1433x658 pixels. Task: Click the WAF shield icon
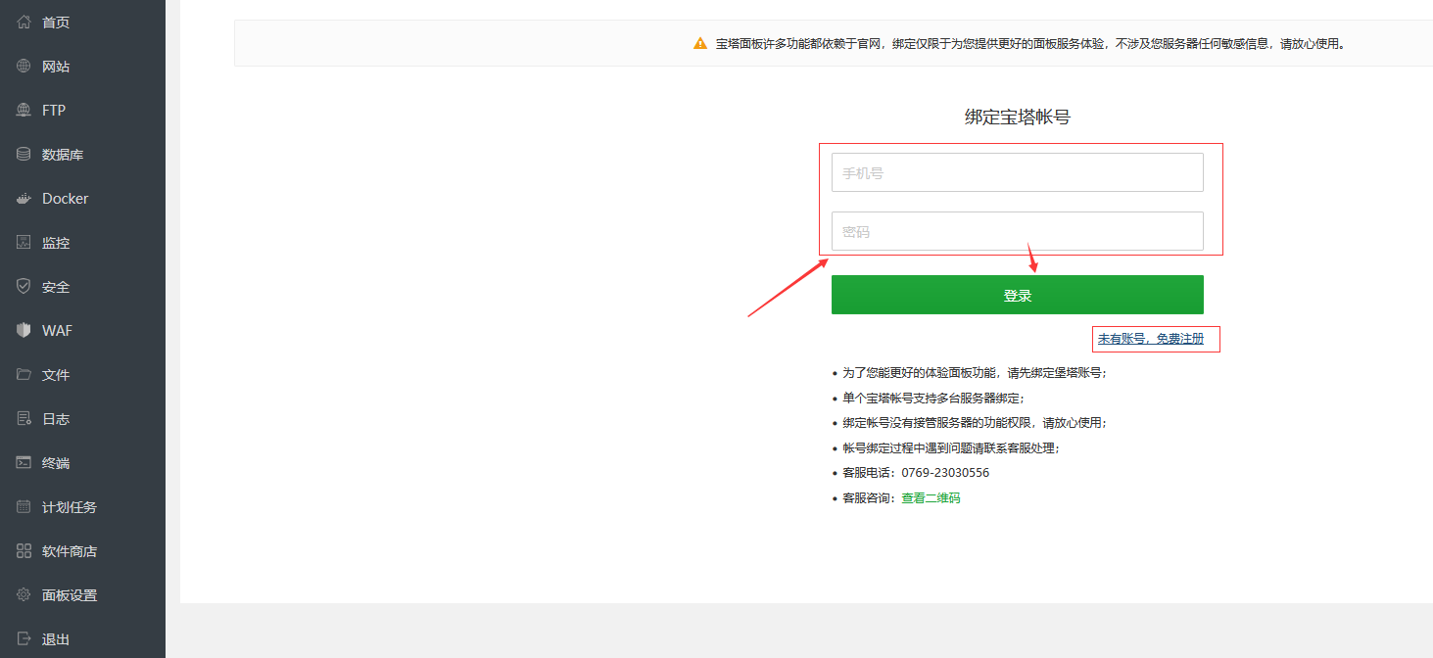coord(24,330)
